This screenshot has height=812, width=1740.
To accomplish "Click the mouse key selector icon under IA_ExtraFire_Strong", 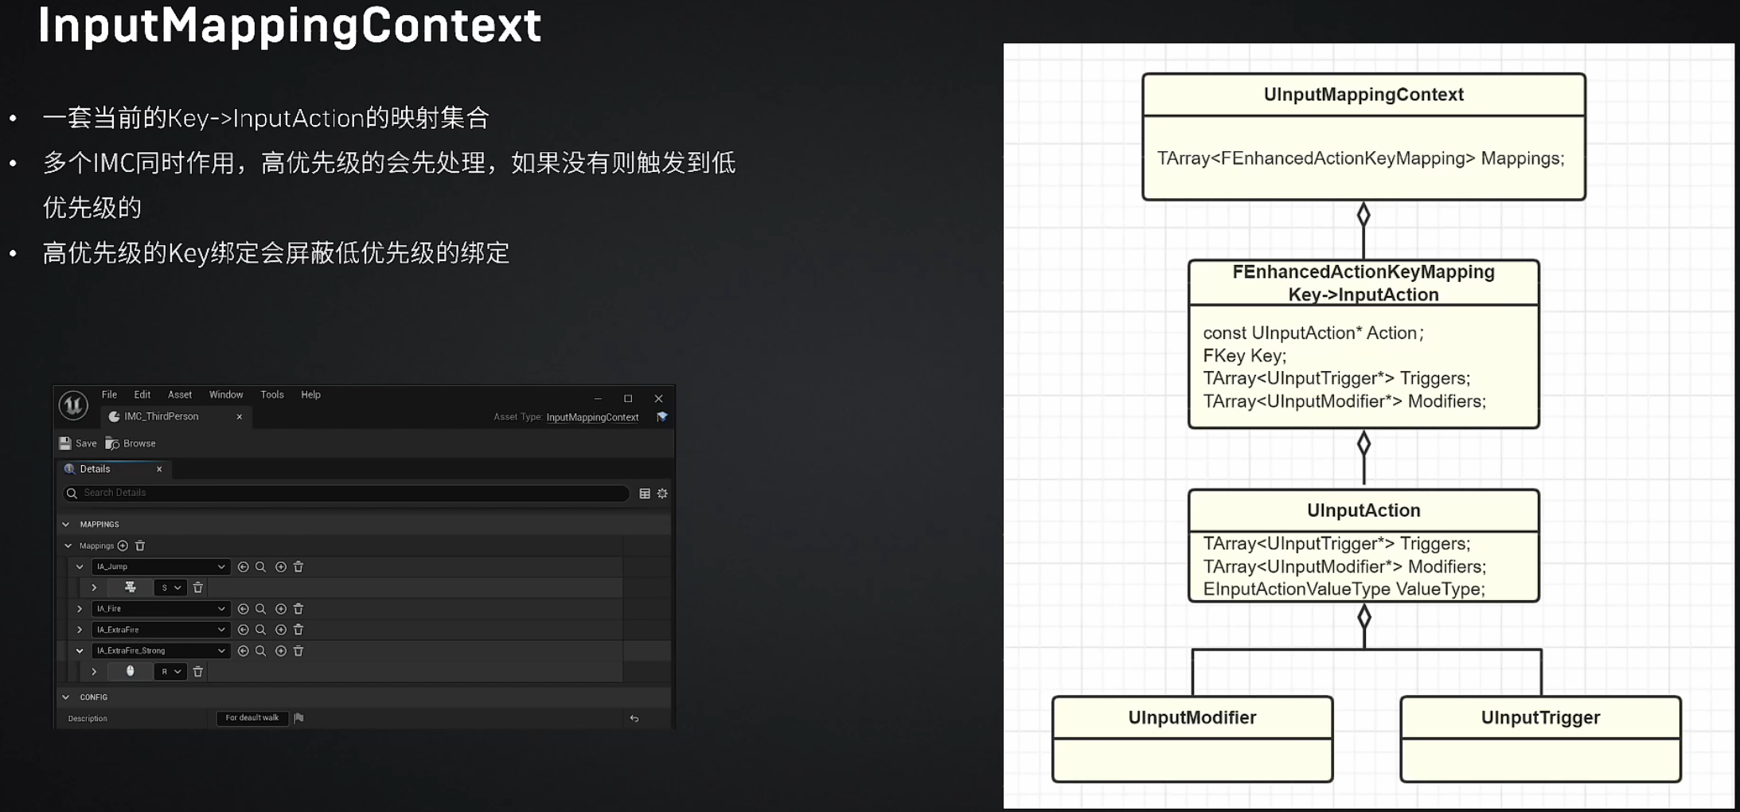I will pos(131,671).
